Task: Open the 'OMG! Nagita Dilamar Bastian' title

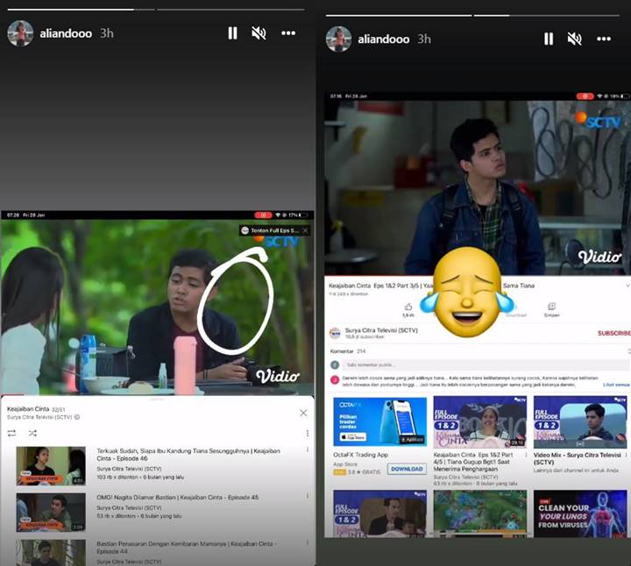Action: pos(177,497)
